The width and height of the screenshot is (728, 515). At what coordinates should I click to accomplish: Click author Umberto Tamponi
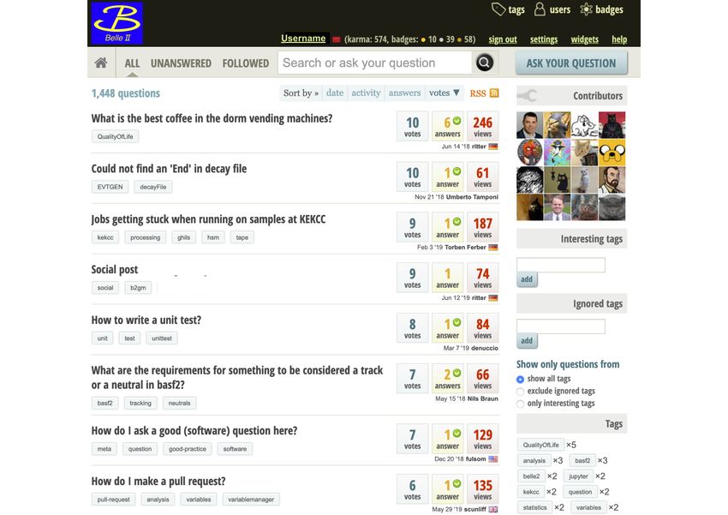coord(472,197)
